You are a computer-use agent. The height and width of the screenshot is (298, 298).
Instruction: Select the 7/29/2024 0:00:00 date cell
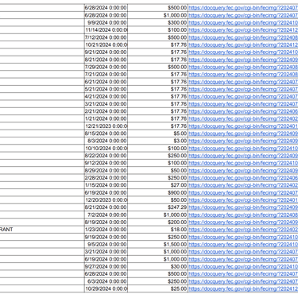click(x=106, y=67)
